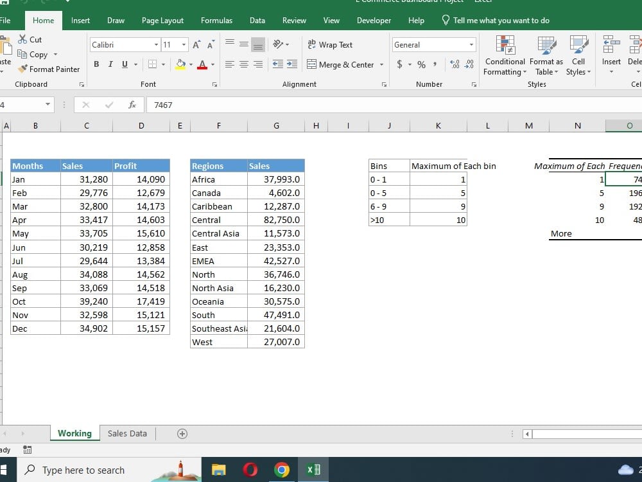
Task: Apply bold formatting with the Bold icon
Action: 96,64
